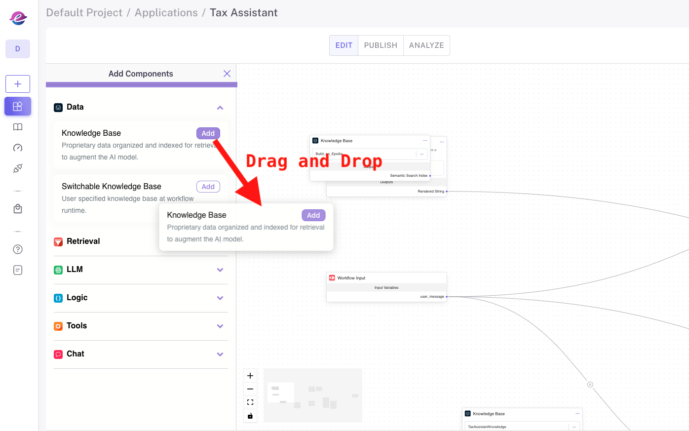Expand the LLM section
Screen dimensions: 689x431
220,270
